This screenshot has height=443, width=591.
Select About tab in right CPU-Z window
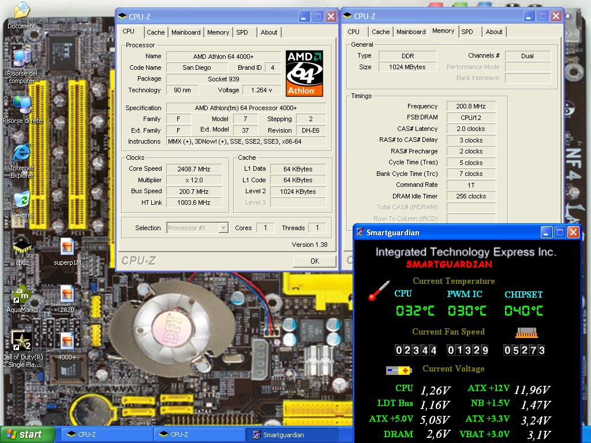pyautogui.click(x=494, y=32)
